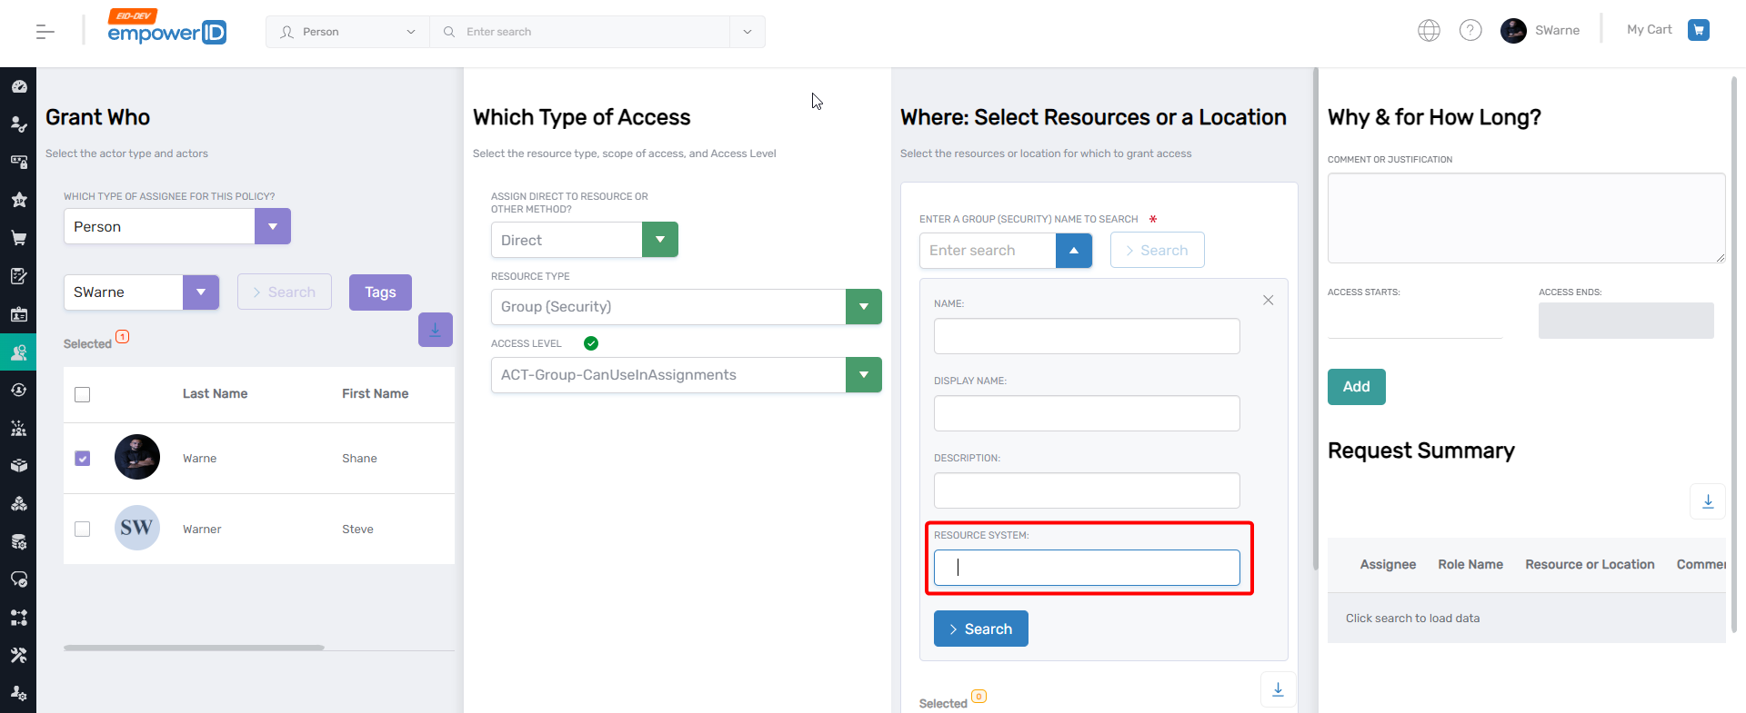Click the Access Ends date field
Screen dimensions: 1746x713
coord(1626,321)
